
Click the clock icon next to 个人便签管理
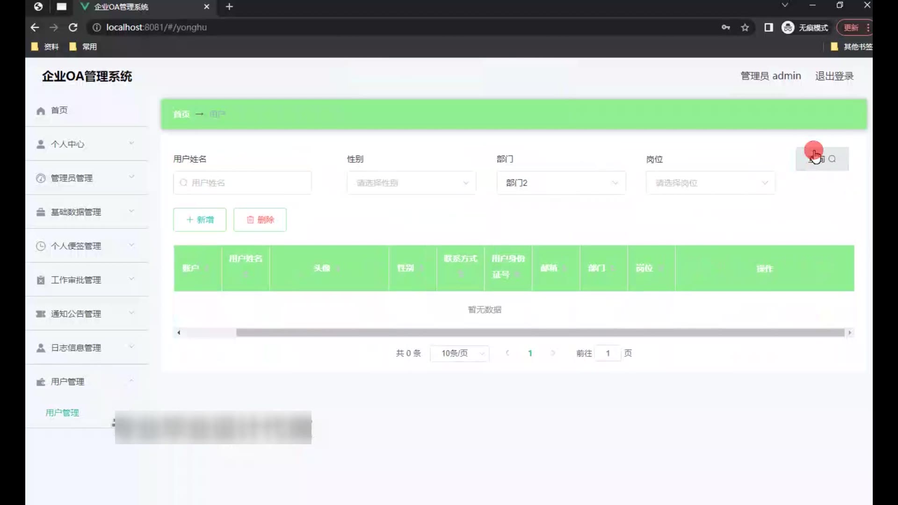(x=41, y=246)
